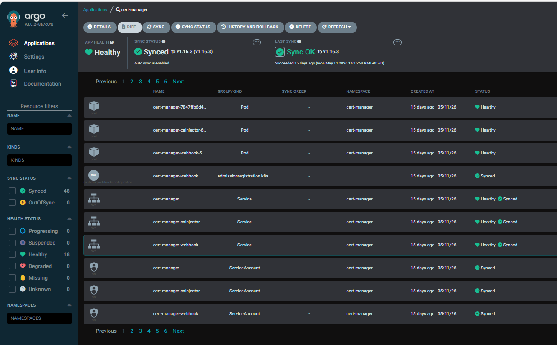Click the Sync OK checkmark icon
The image size is (557, 345).
[280, 52]
